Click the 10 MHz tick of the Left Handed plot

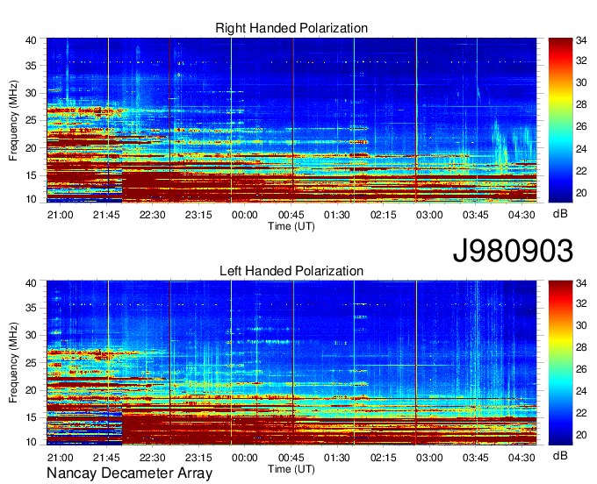pyautogui.click(x=31, y=442)
